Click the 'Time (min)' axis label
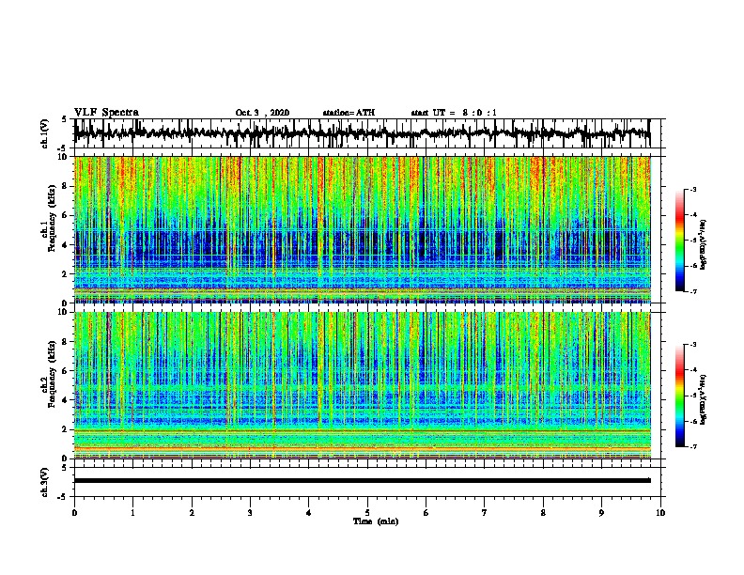The width and height of the screenshot is (744, 575). tap(376, 521)
